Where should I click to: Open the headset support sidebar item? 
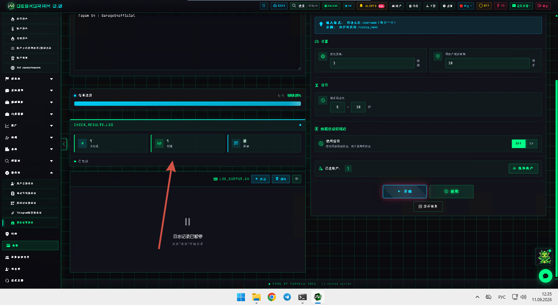pyautogui.click(x=30, y=281)
